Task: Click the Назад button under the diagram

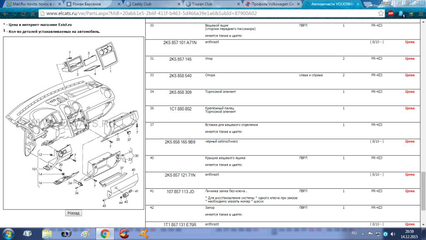Action: click(73, 213)
